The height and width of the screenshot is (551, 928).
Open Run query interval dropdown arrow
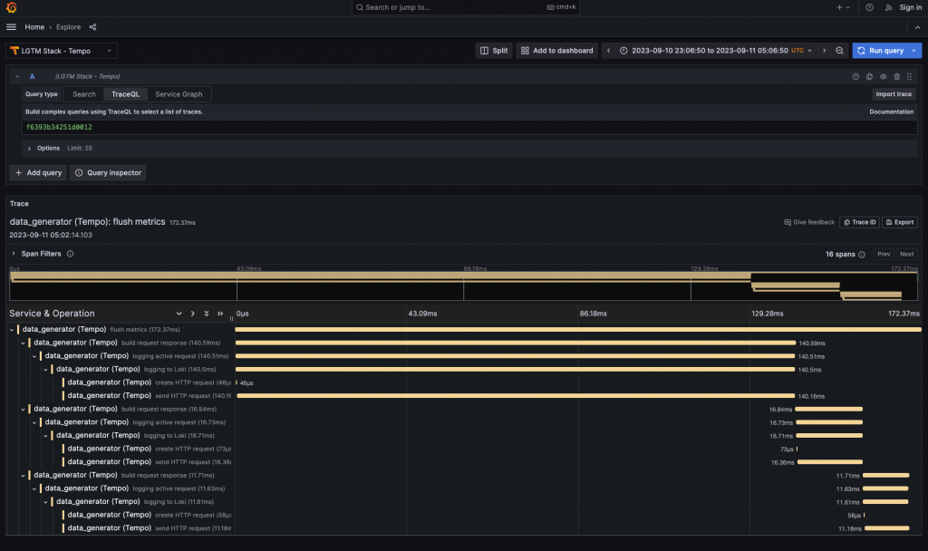click(x=915, y=51)
